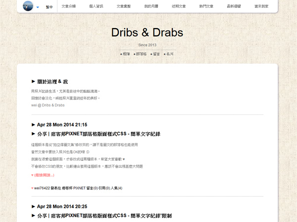Image resolution: width=297 pixels, height=222 pixels.
Task: Open author wei76422 link in post footer
Action: pyautogui.click(x=42, y=188)
